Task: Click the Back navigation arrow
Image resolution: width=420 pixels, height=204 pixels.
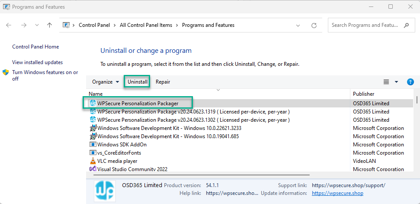Action: pyautogui.click(x=9, y=25)
